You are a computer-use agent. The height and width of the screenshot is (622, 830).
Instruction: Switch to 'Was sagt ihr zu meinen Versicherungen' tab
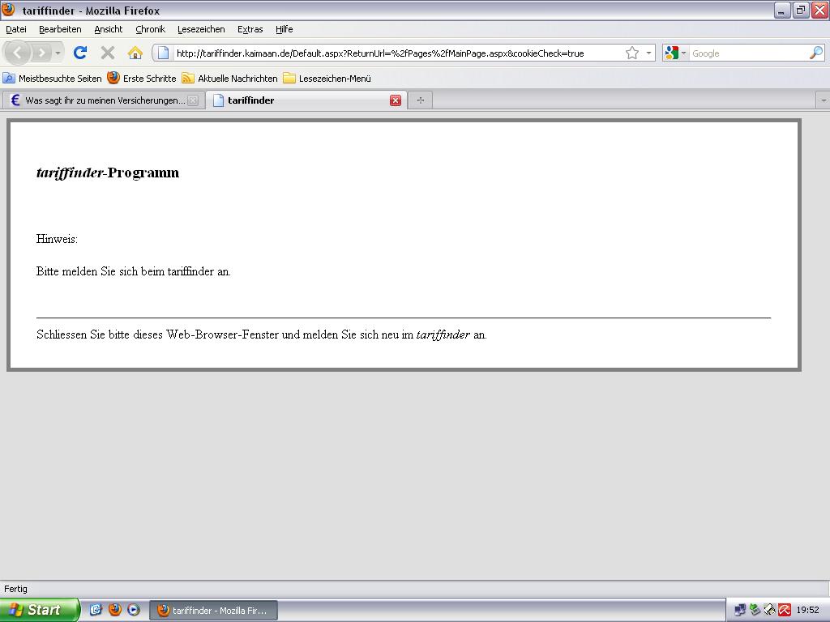click(103, 100)
